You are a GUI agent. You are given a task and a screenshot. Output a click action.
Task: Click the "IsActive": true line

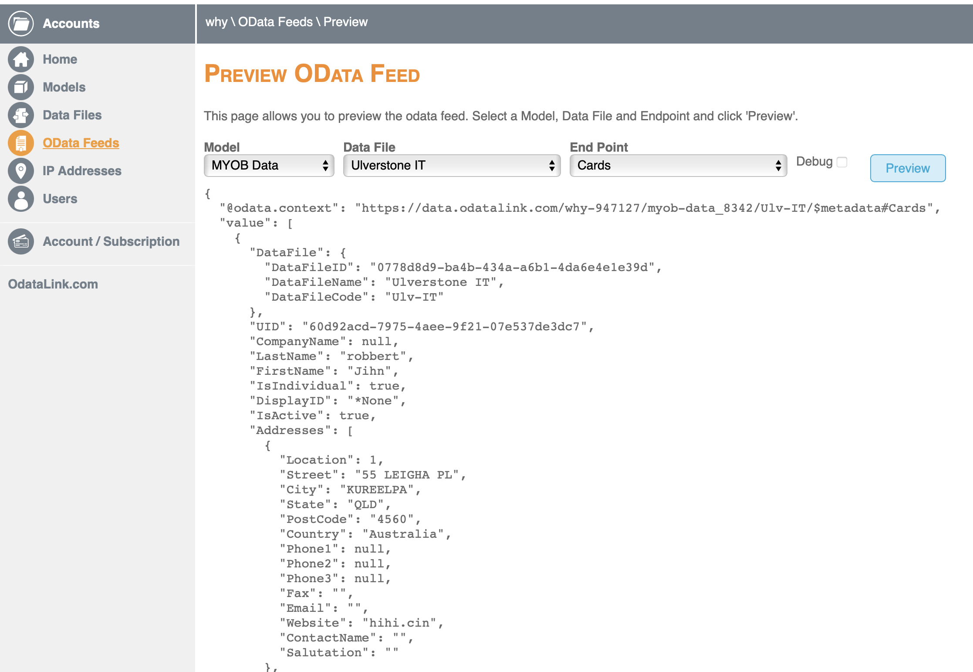point(312,416)
